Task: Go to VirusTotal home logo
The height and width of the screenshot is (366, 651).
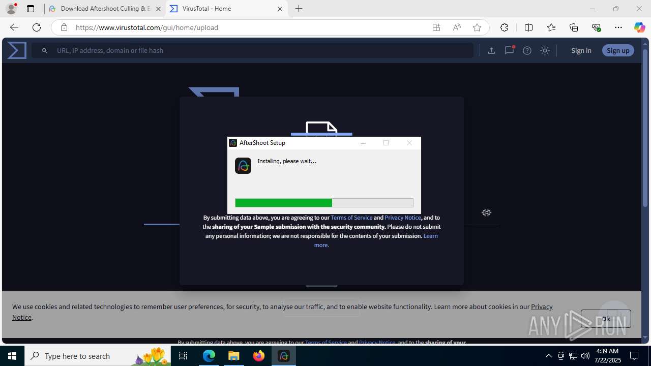Action: pyautogui.click(x=17, y=50)
